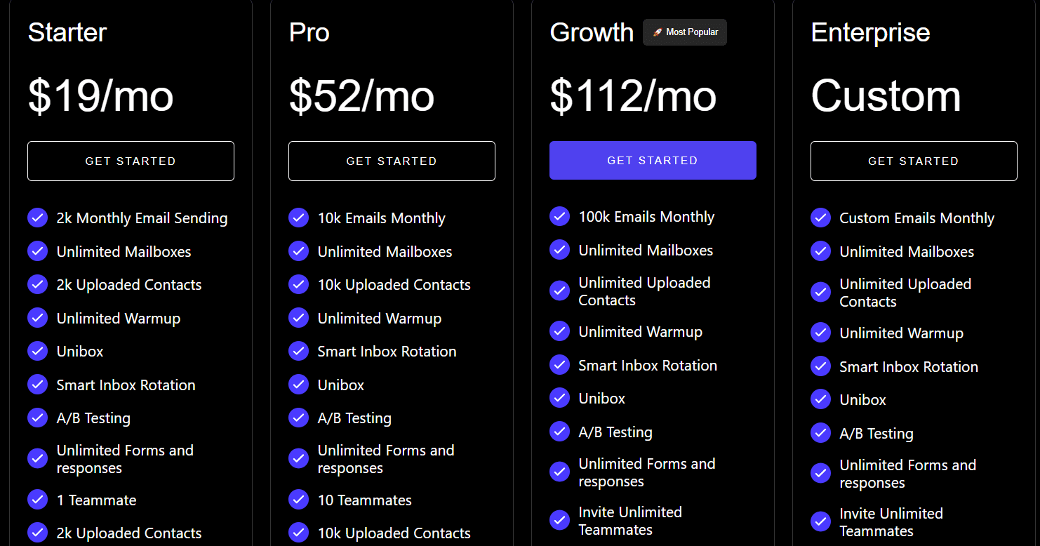The height and width of the screenshot is (546, 1040).
Task: Click the Custom price label under Enterprise
Action: click(886, 98)
